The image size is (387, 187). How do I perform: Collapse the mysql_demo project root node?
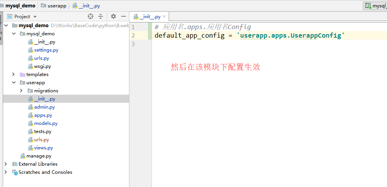[x=6, y=25]
